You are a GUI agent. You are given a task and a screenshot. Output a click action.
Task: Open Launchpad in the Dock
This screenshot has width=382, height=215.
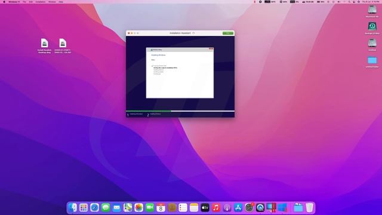pos(84,208)
